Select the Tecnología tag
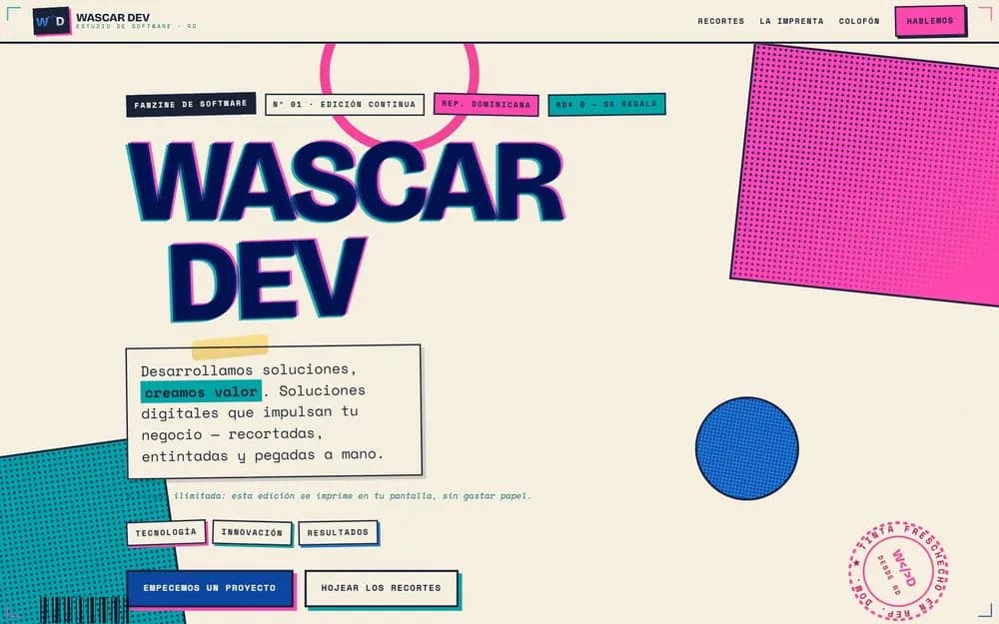Image resolution: width=999 pixels, height=624 pixels. (166, 532)
